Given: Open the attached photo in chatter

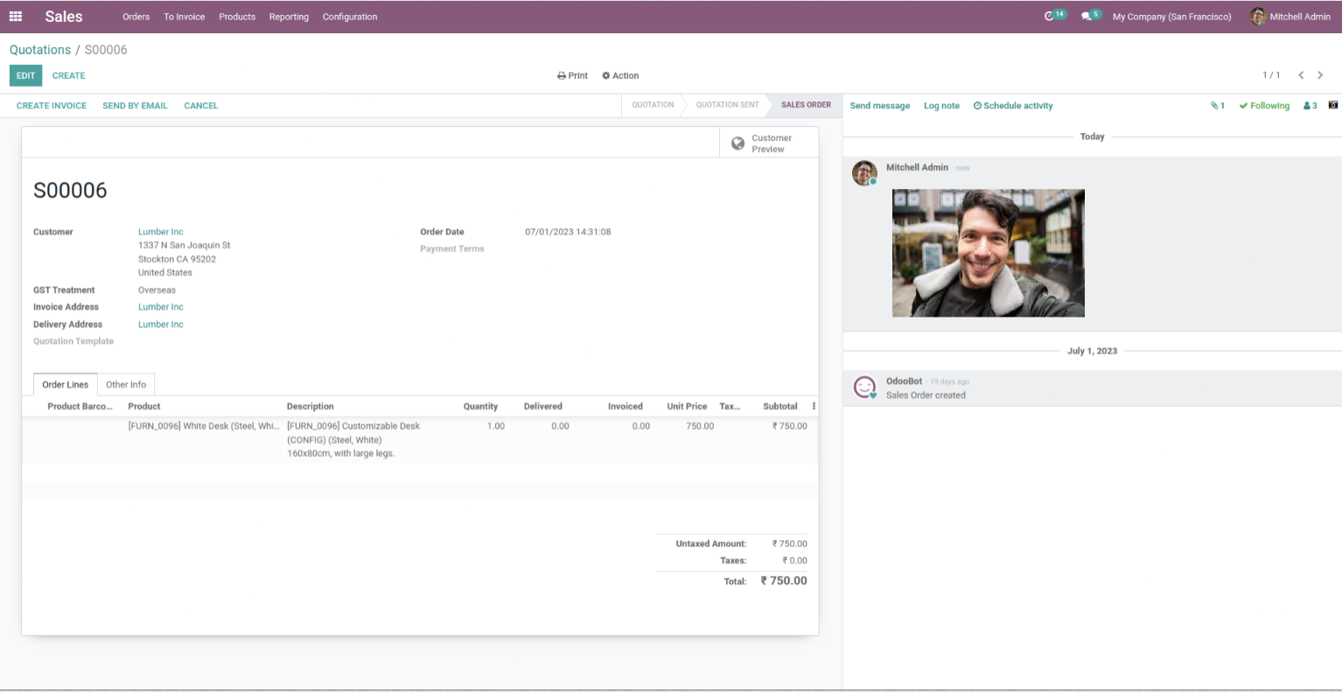Looking at the screenshot, I should 989,253.
